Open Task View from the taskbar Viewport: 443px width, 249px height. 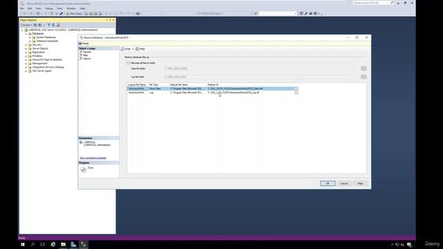click(43, 244)
